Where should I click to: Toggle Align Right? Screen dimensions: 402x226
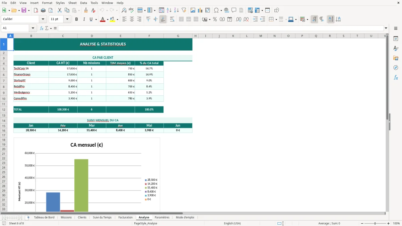pos(139,19)
